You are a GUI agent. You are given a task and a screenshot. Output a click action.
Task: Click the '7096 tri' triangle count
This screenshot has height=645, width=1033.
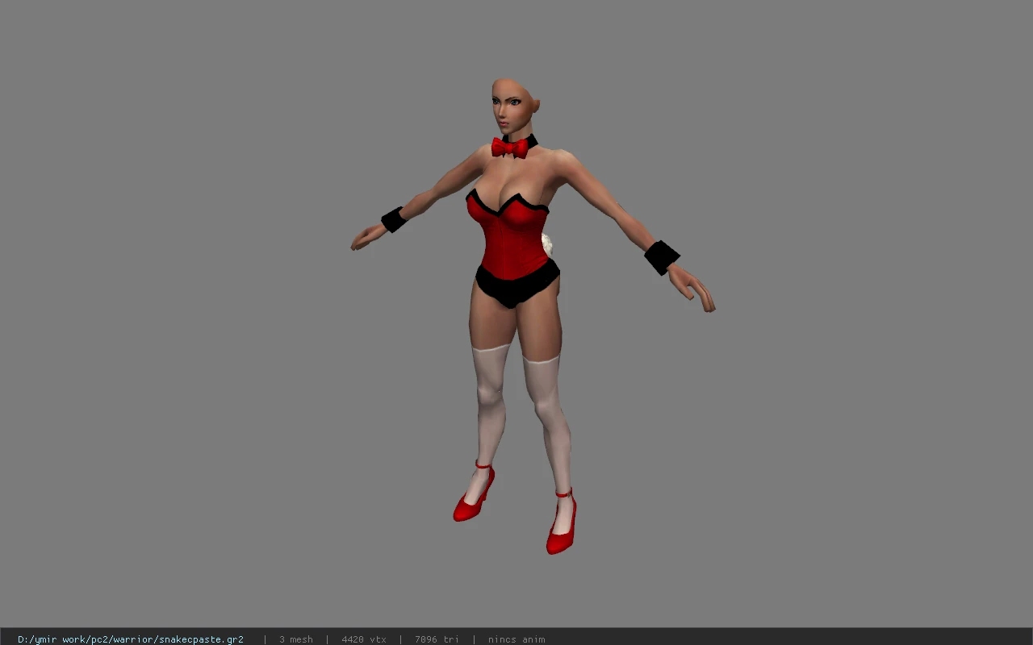(437, 639)
